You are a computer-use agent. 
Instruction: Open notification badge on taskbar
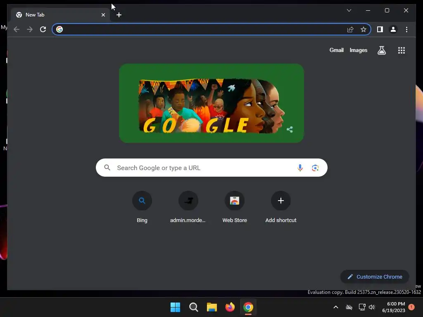[x=411, y=307]
